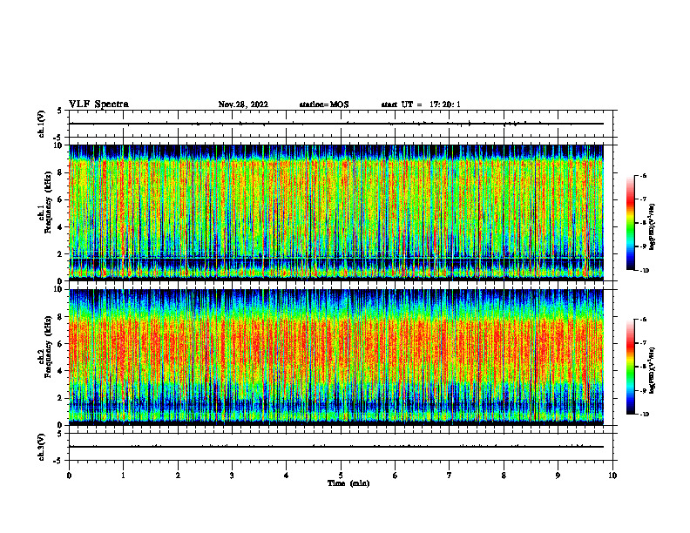
Task: Click time axis tick label "7"
Action: tap(450, 476)
